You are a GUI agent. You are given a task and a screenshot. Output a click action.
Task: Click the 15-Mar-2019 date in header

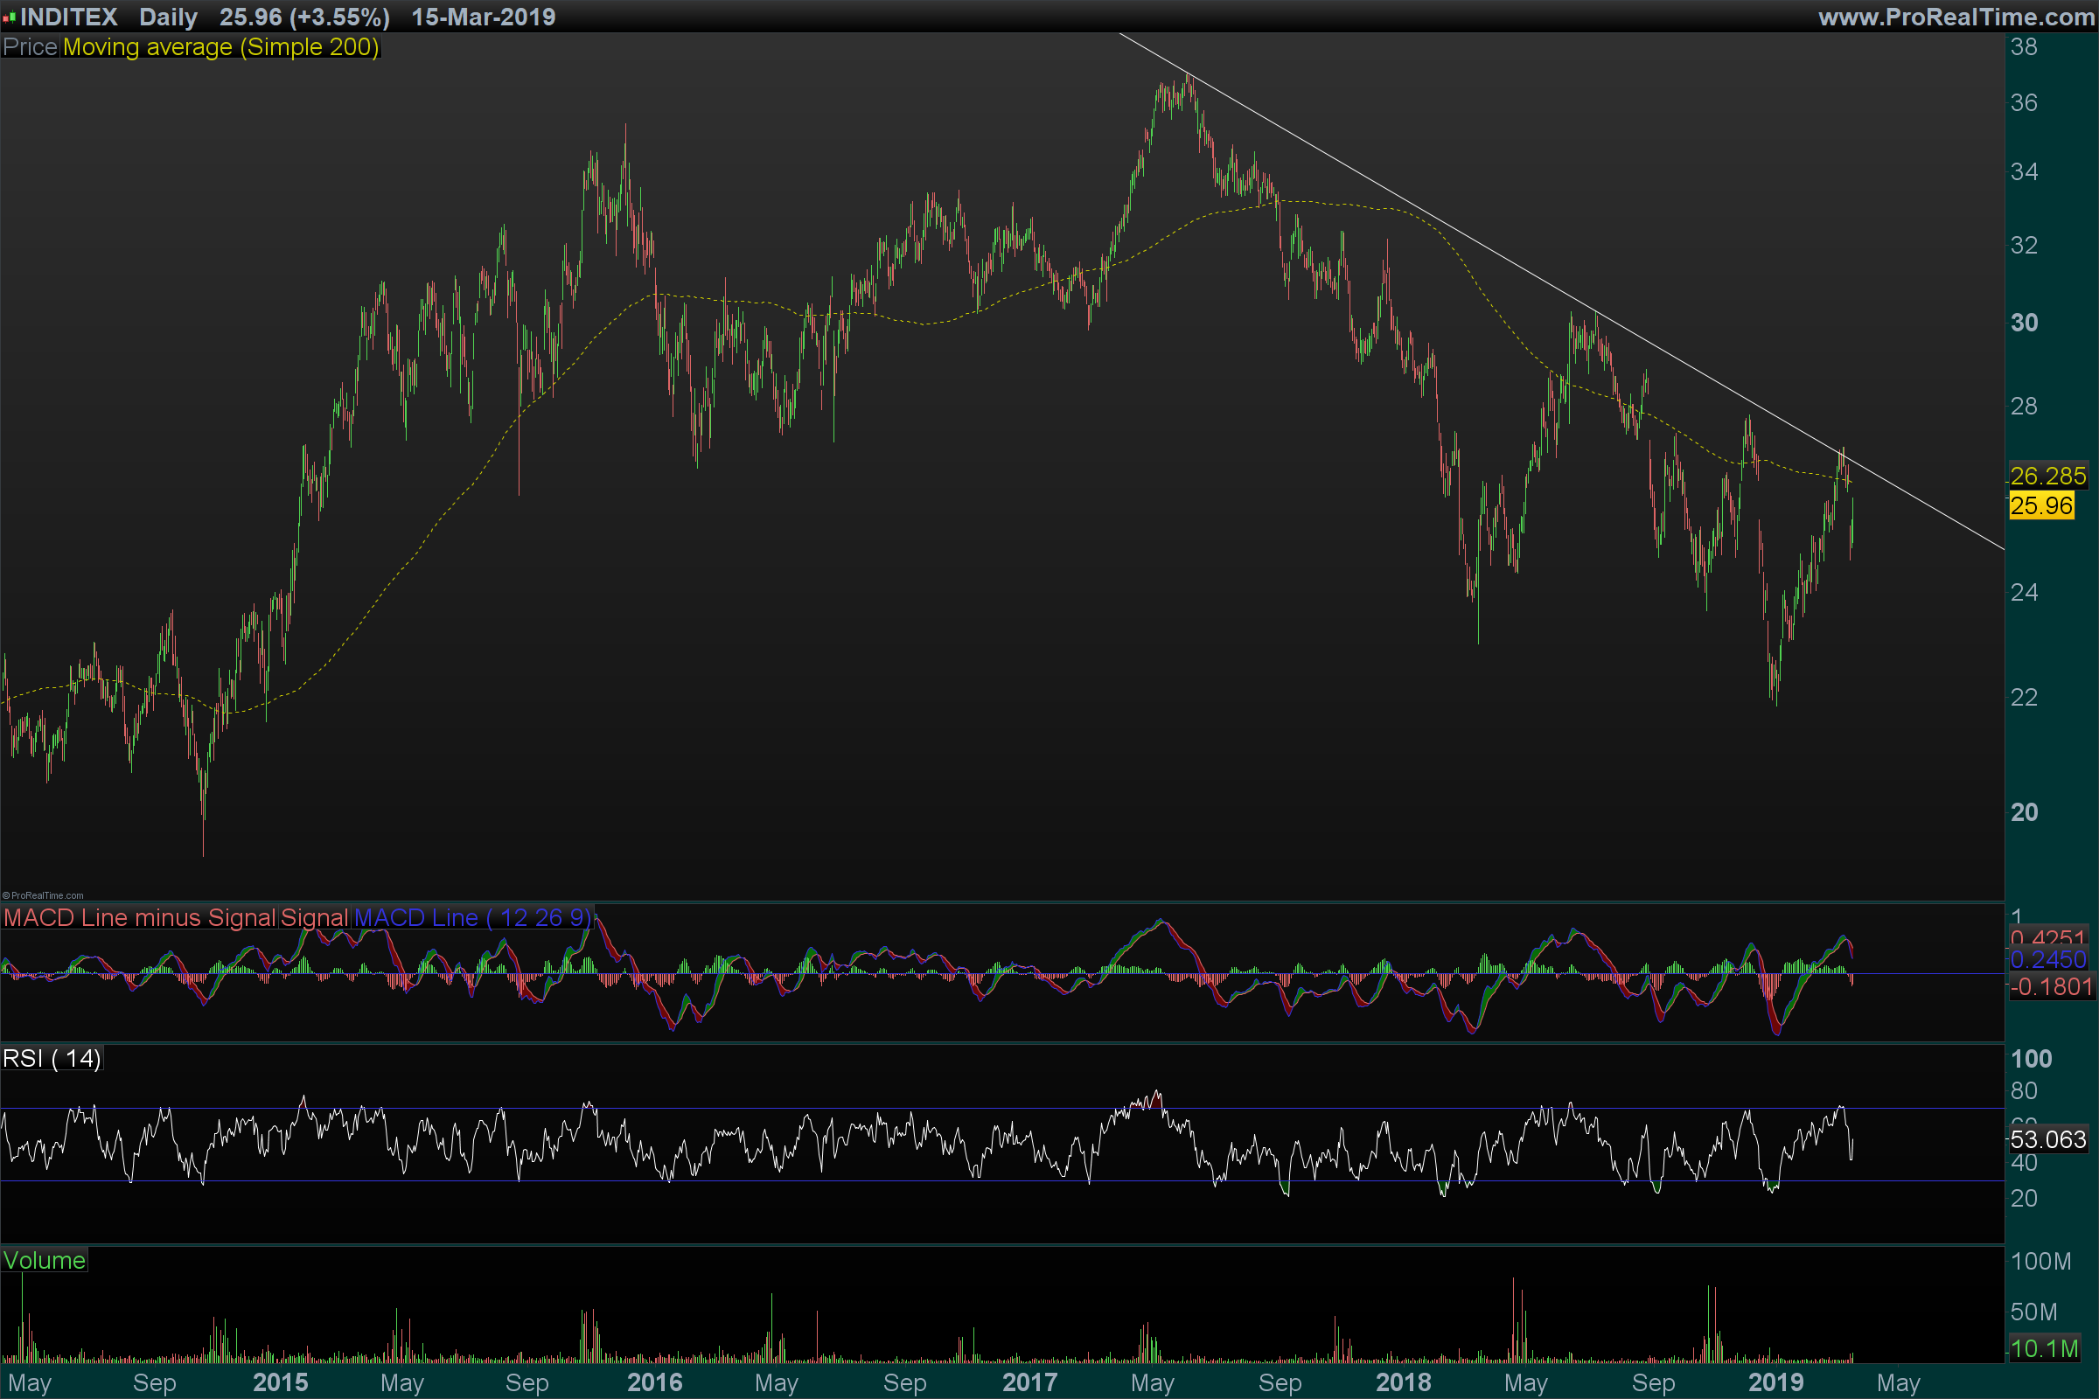483,17
